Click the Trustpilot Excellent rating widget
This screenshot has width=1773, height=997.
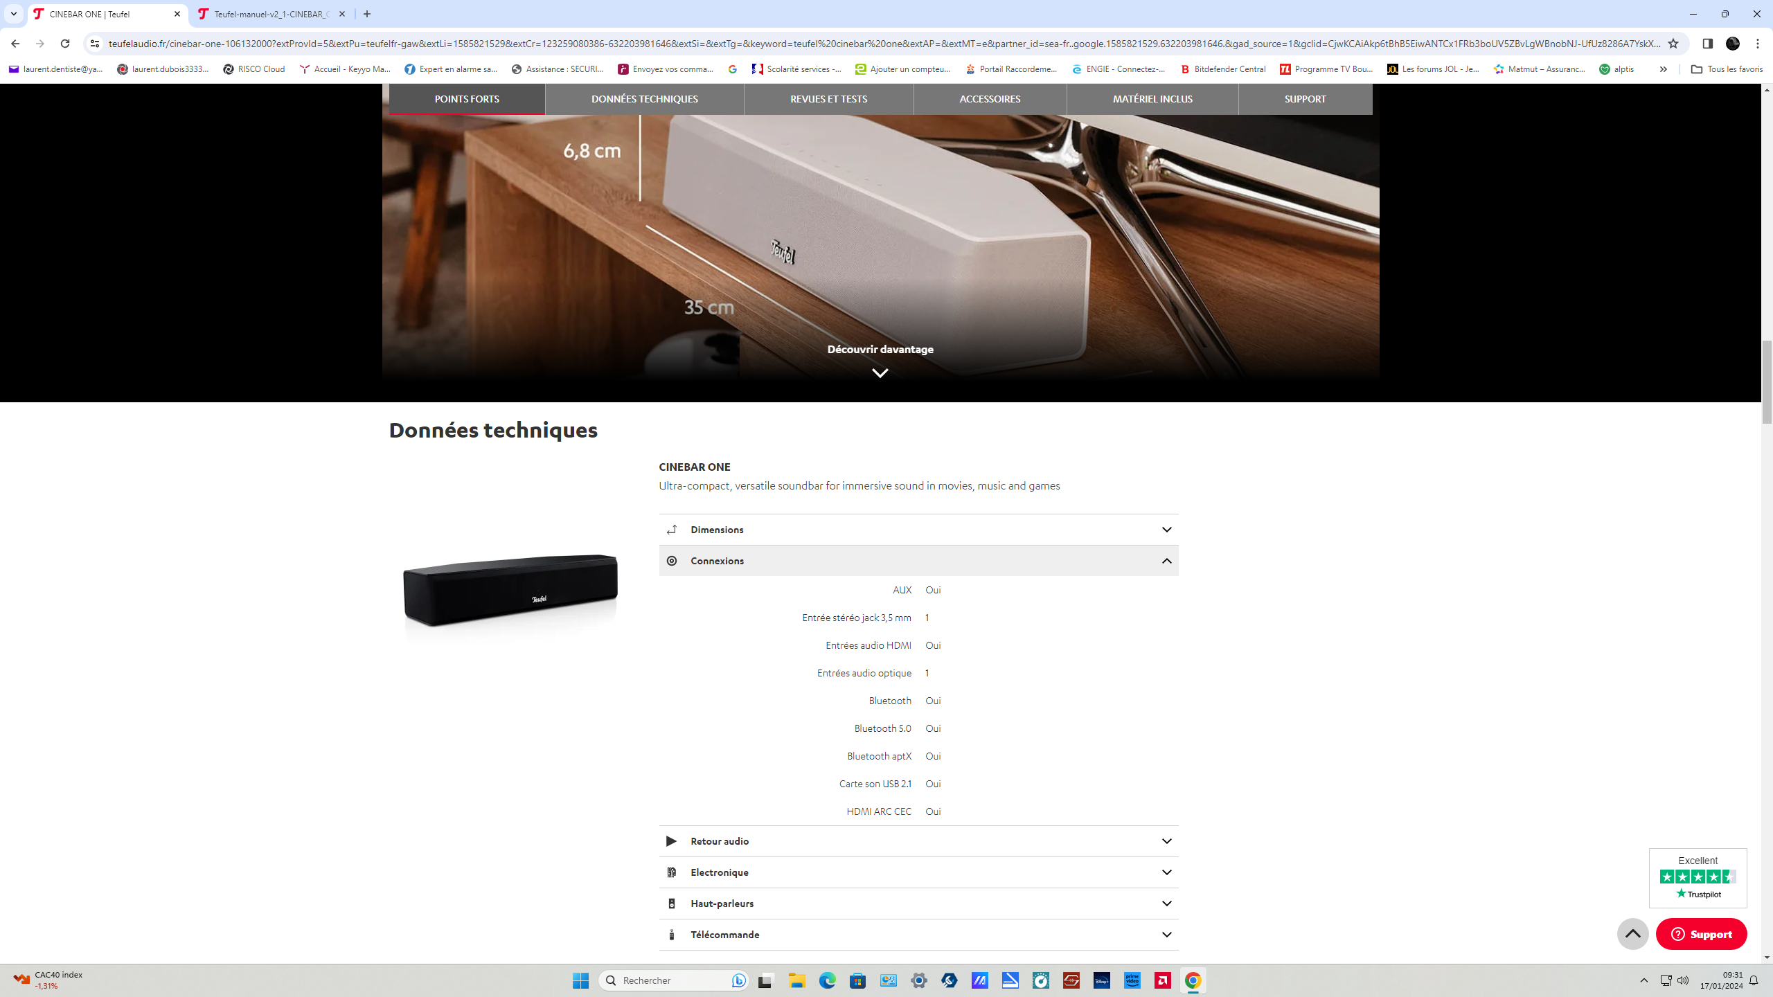tap(1698, 878)
